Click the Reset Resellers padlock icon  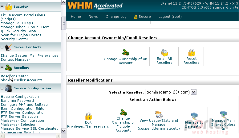point(192,52)
